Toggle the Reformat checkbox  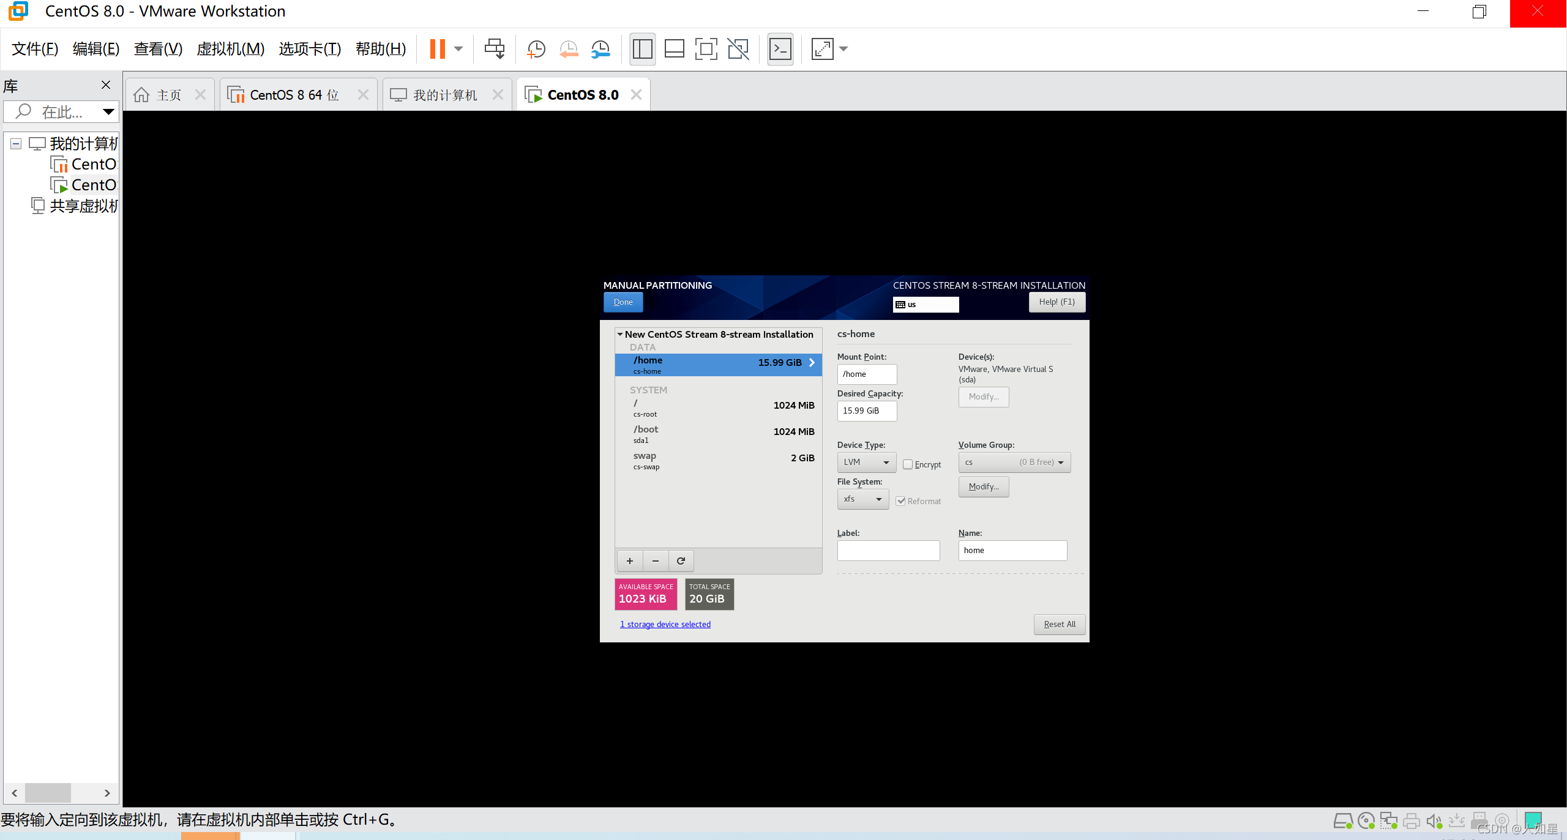pyautogui.click(x=901, y=501)
